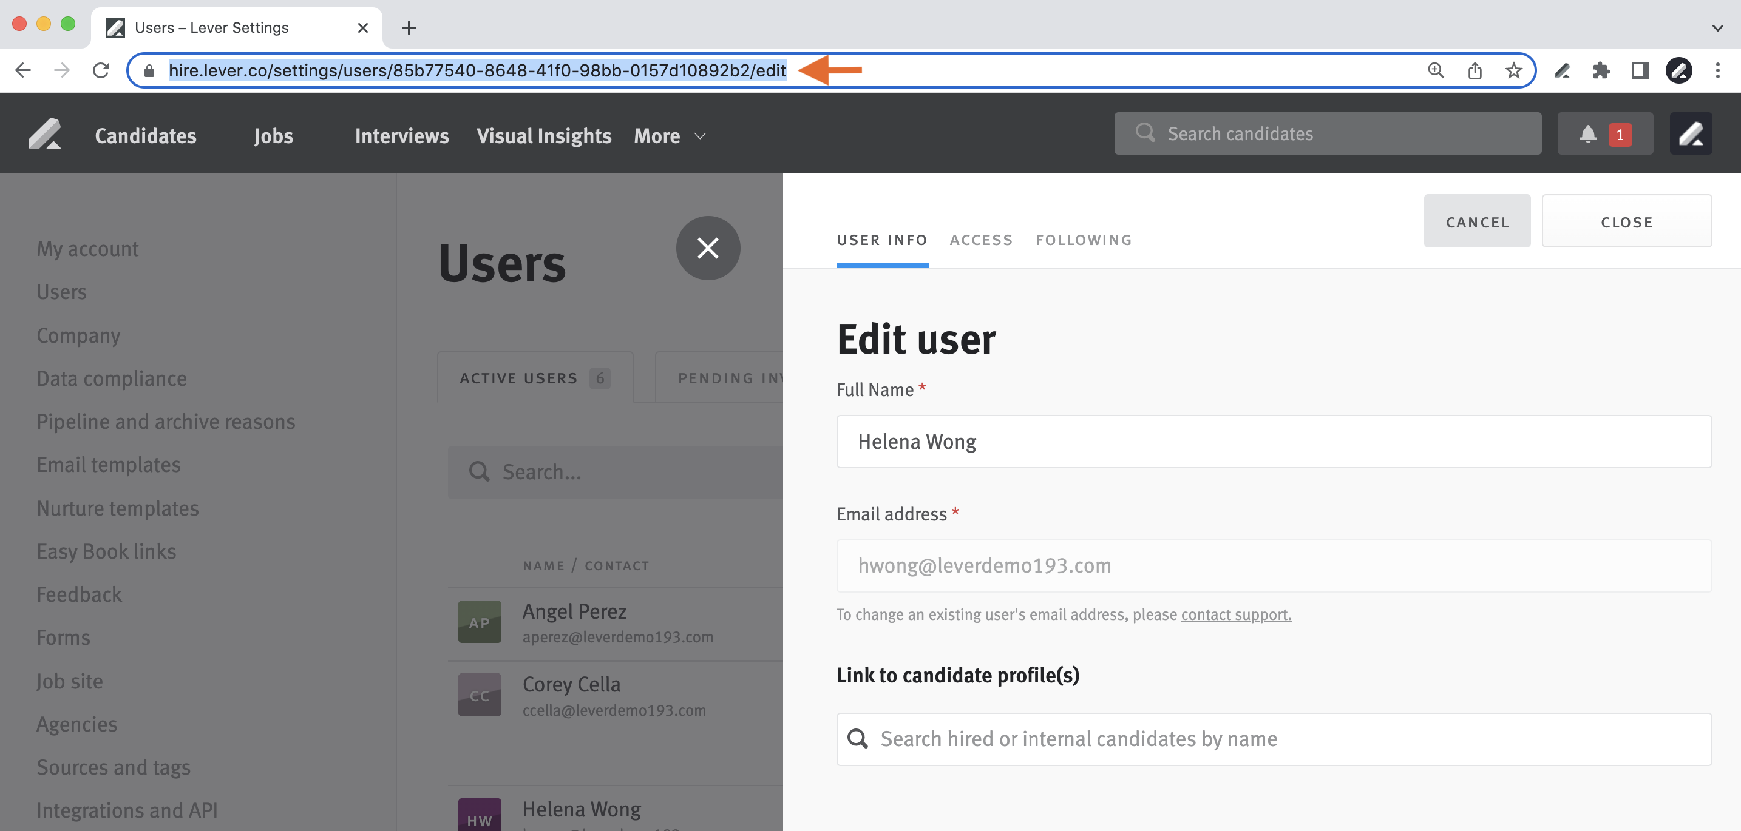Image resolution: width=1741 pixels, height=831 pixels.
Task: Open Company settings in sidebar
Action: pyautogui.click(x=78, y=335)
